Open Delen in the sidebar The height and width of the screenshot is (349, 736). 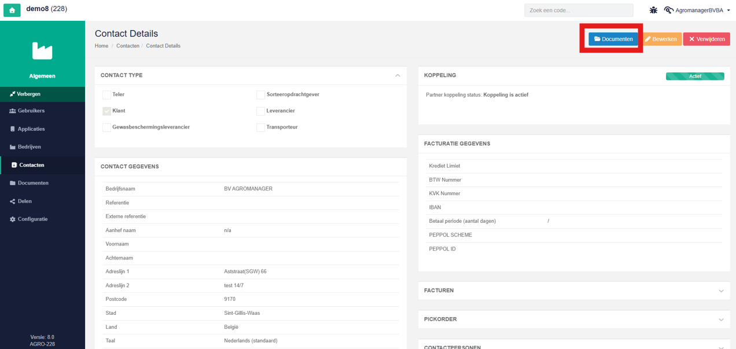click(x=42, y=201)
